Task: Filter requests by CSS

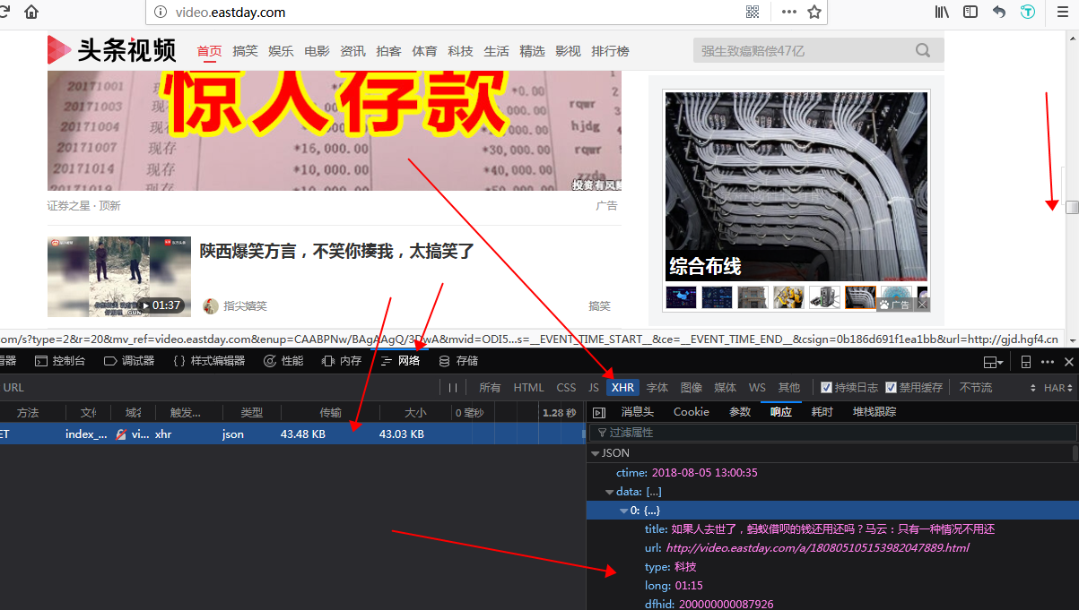Action: pos(566,388)
